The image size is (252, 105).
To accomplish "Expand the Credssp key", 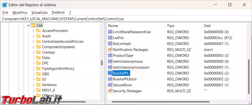I will pyautogui.click(x=33, y=52).
